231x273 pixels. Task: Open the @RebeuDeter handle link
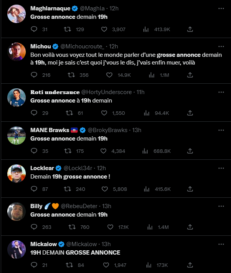(78, 206)
